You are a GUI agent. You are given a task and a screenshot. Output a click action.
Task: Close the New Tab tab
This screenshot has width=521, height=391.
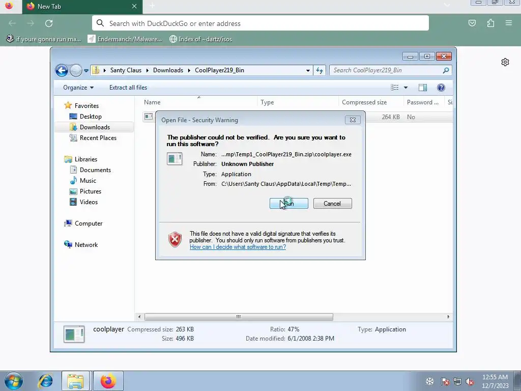coord(134,6)
